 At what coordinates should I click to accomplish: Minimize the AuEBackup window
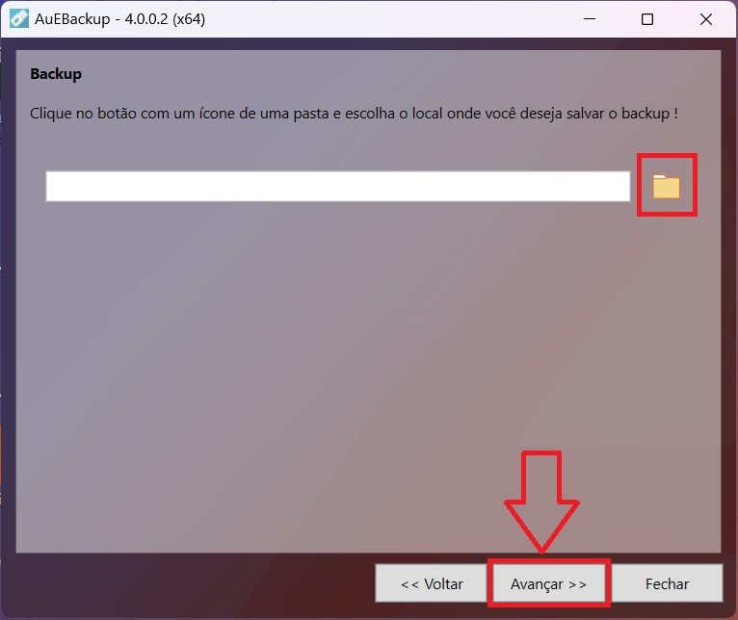coord(590,19)
